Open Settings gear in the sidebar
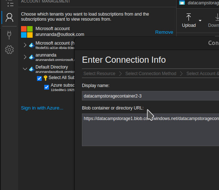The width and height of the screenshot is (219, 190). tap(9, 50)
